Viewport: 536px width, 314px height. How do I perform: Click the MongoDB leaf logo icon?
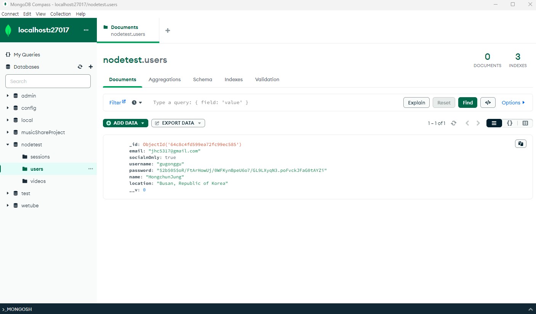click(x=8, y=30)
